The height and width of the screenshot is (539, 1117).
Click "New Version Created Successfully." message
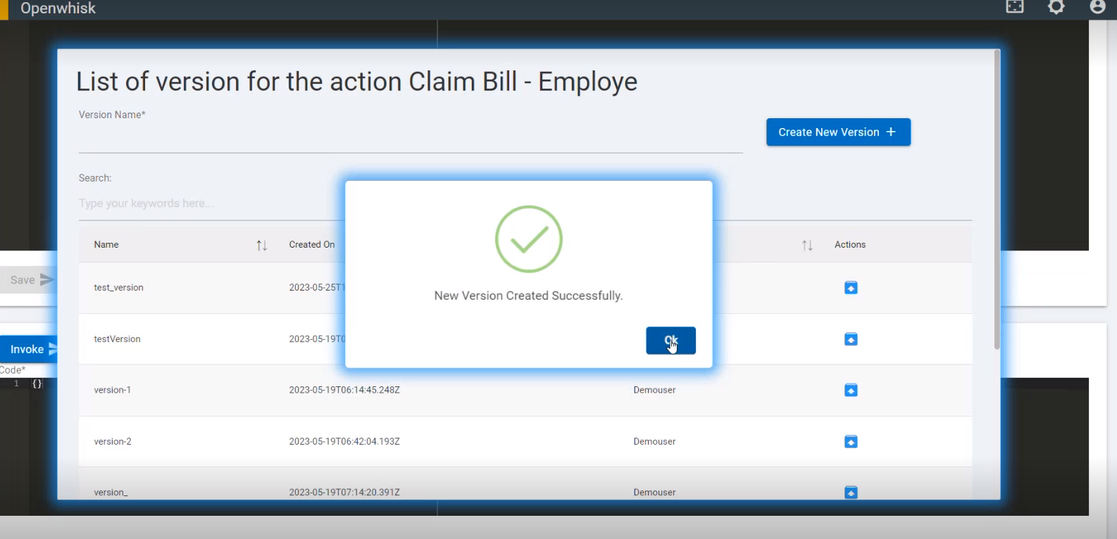point(528,296)
